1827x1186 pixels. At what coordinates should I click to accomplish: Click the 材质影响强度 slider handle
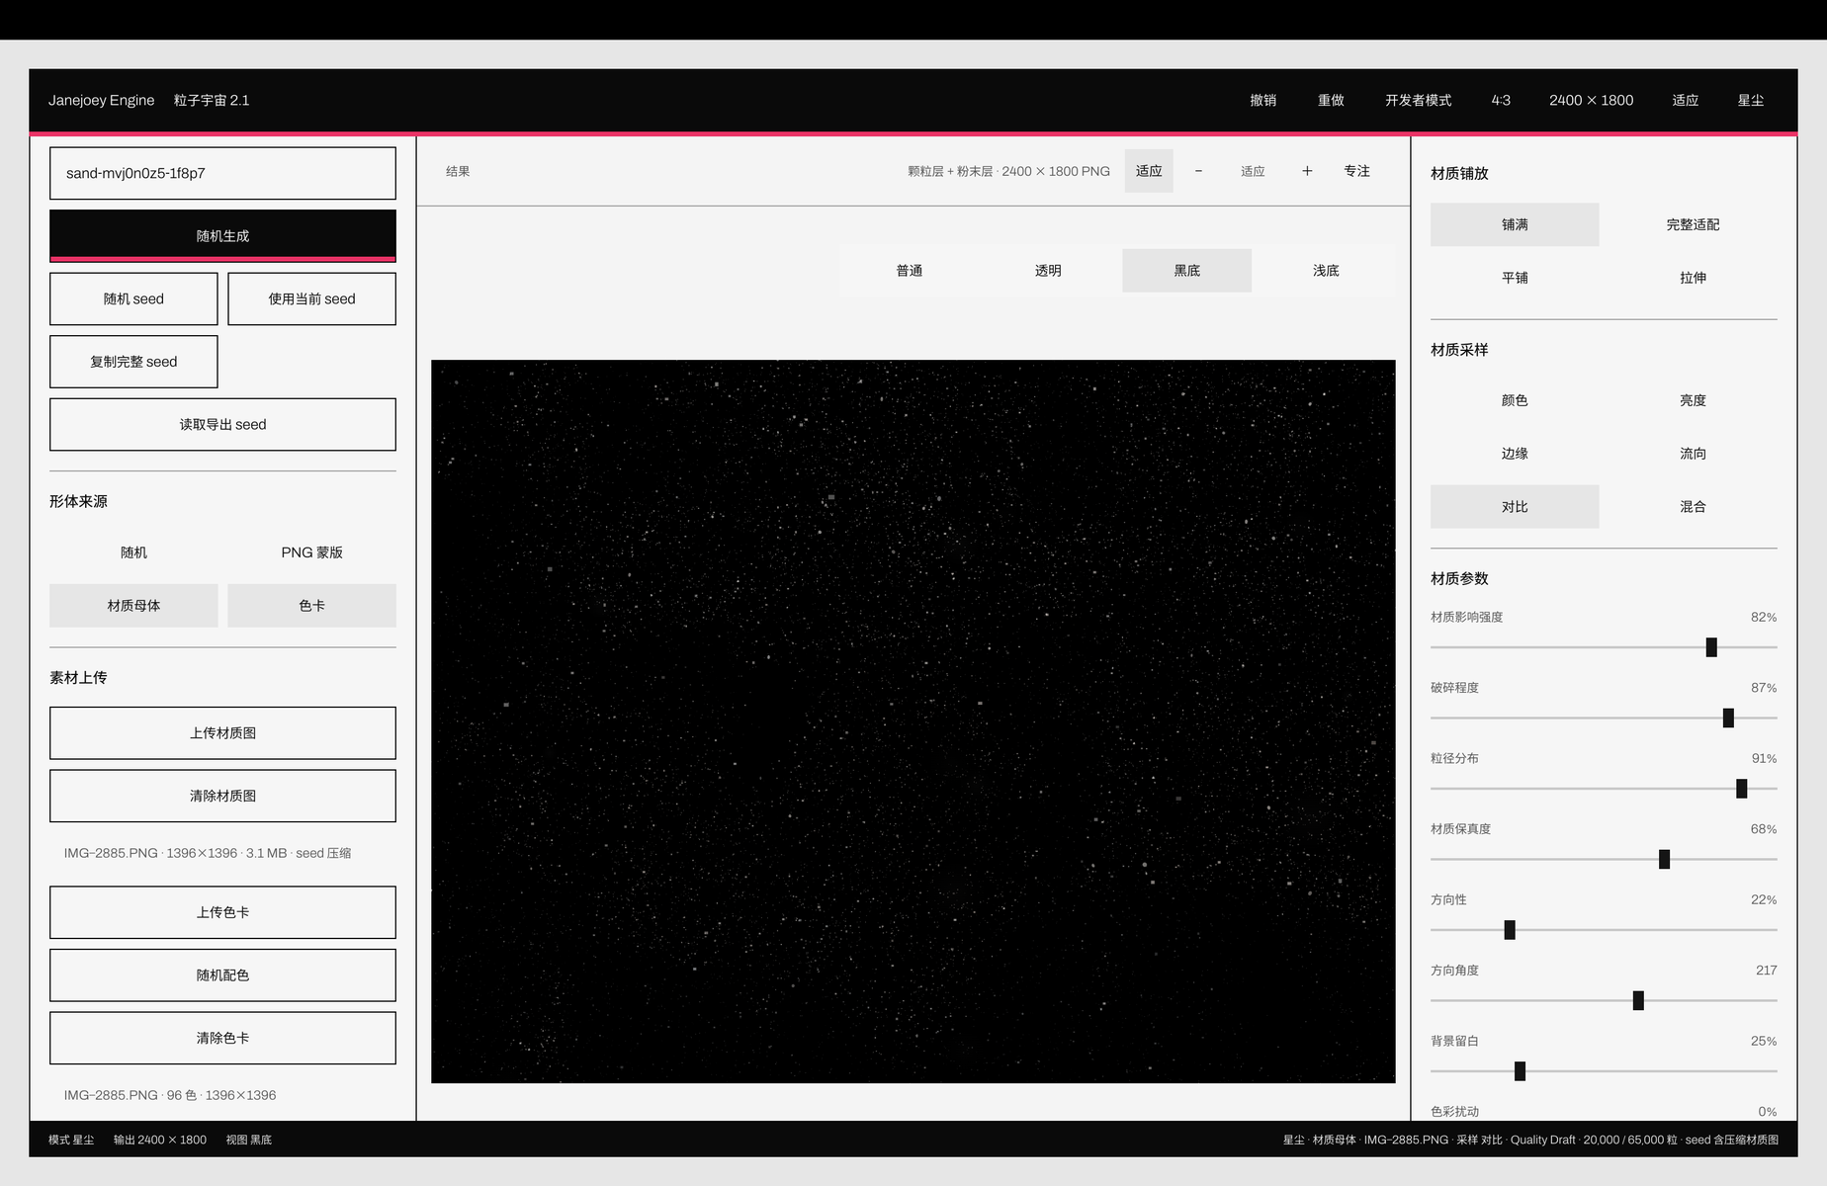(1711, 647)
